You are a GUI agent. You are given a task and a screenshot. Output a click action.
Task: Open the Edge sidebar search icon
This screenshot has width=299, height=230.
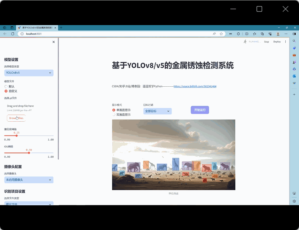point(294,41)
